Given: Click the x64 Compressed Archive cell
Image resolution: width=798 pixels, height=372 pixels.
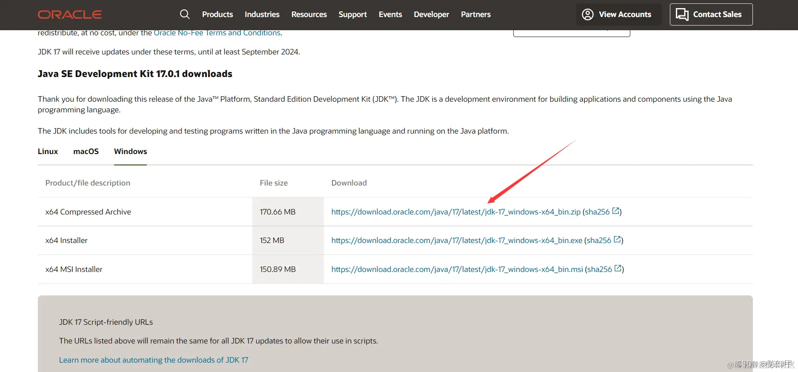Looking at the screenshot, I should 88,212.
